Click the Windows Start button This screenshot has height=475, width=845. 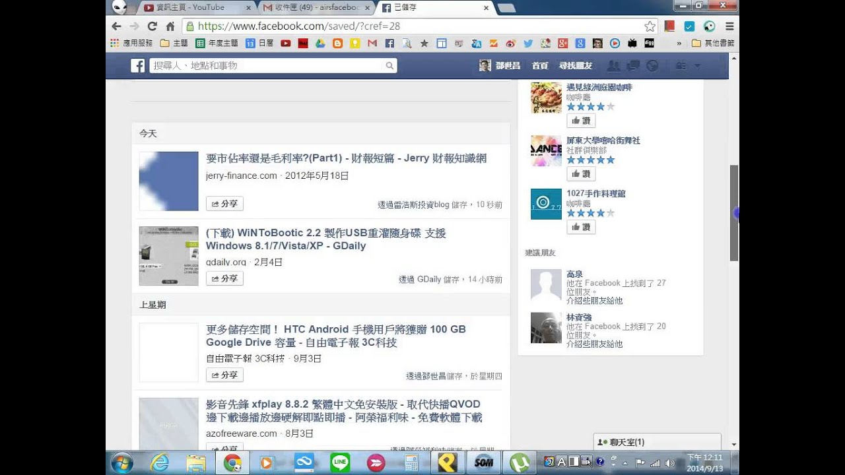(122, 463)
